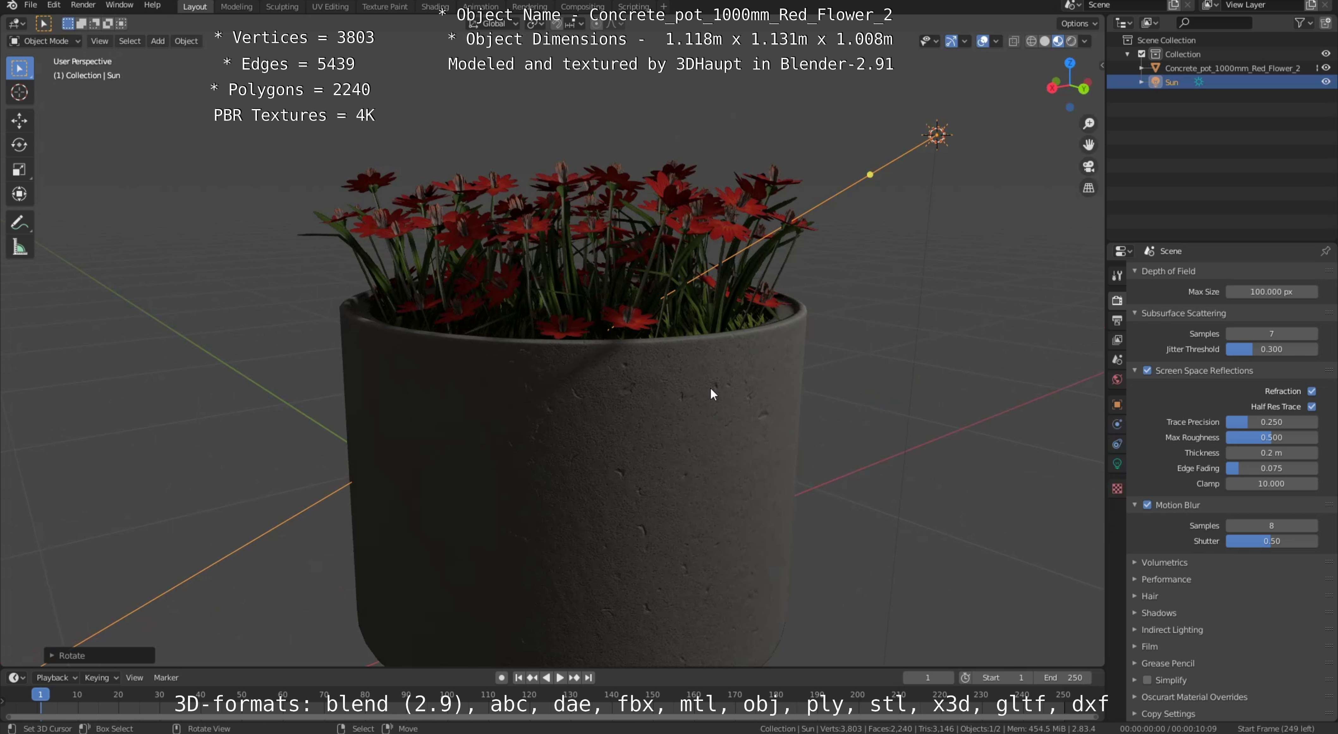
Task: Open the Object Data light properties tab
Action: (1117, 464)
